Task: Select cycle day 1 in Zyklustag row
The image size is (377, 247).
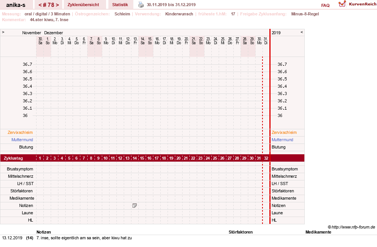Action: click(x=40, y=158)
